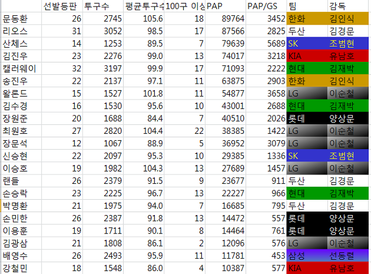This screenshot has height=274, width=371.
Task: Select the name cell 산체스
Action: click(21, 44)
